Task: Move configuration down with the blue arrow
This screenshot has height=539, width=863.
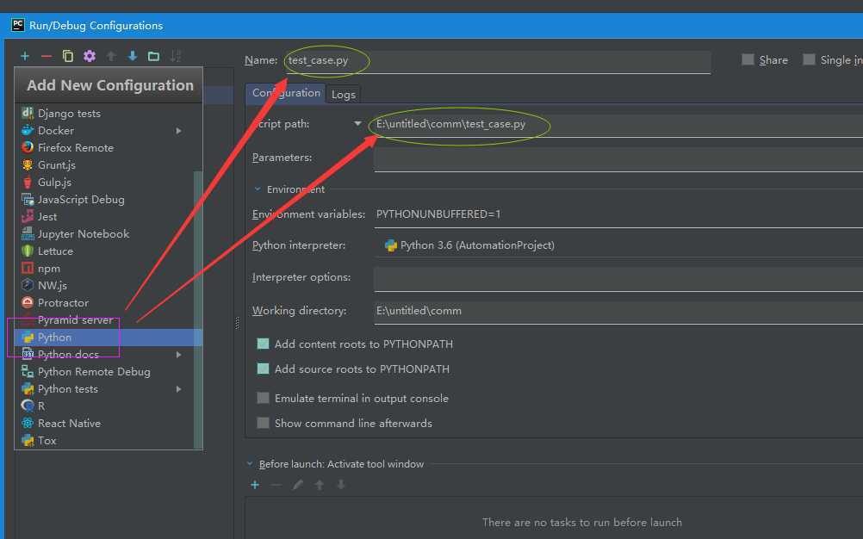Action: click(x=133, y=56)
